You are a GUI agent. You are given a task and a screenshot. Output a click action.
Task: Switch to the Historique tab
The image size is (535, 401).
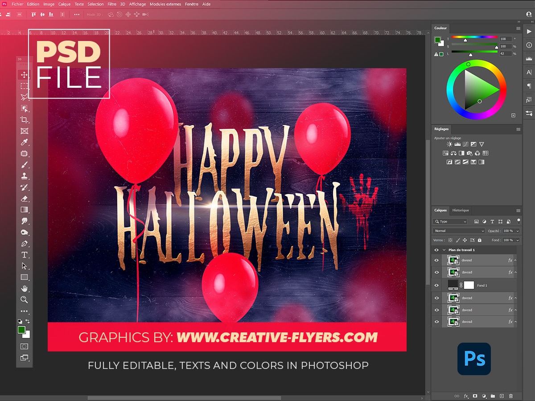click(461, 210)
